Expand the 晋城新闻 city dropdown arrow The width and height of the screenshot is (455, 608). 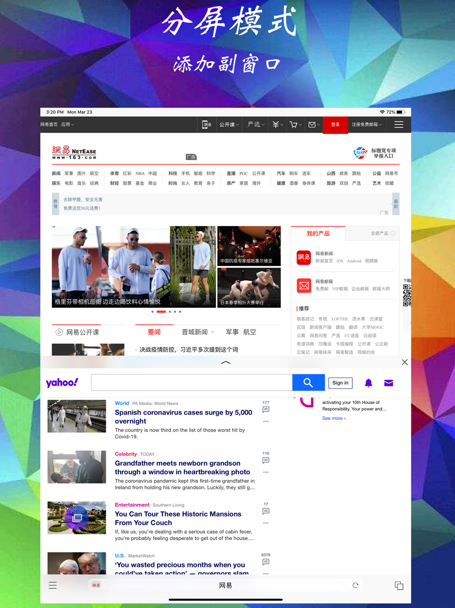coord(212,332)
